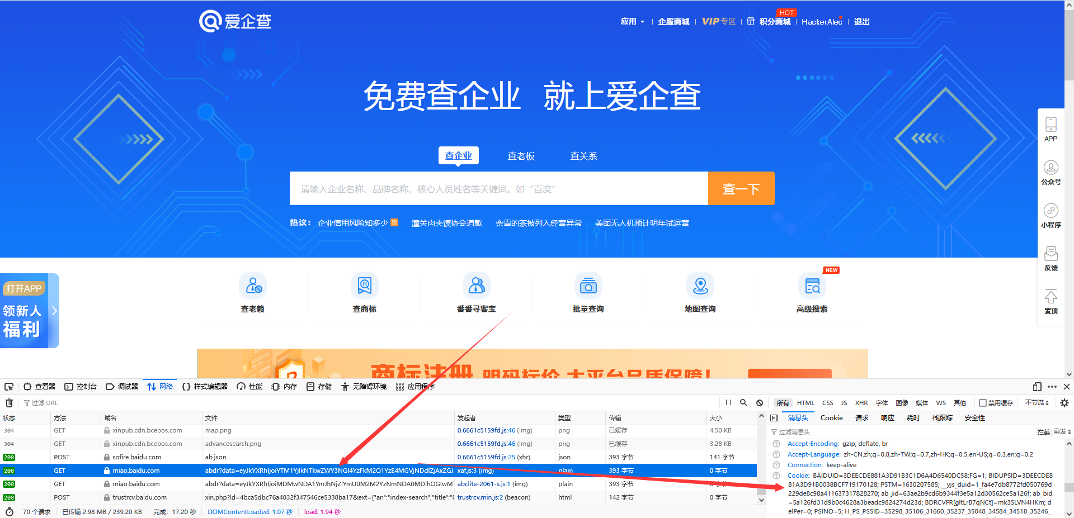Open the 调试器 devtools tab
The image size is (1074, 518).
pos(122,387)
